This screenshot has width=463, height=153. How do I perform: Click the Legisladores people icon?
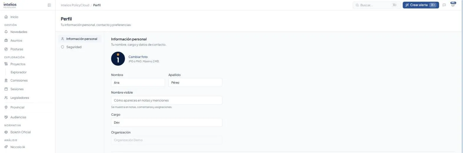(6, 98)
